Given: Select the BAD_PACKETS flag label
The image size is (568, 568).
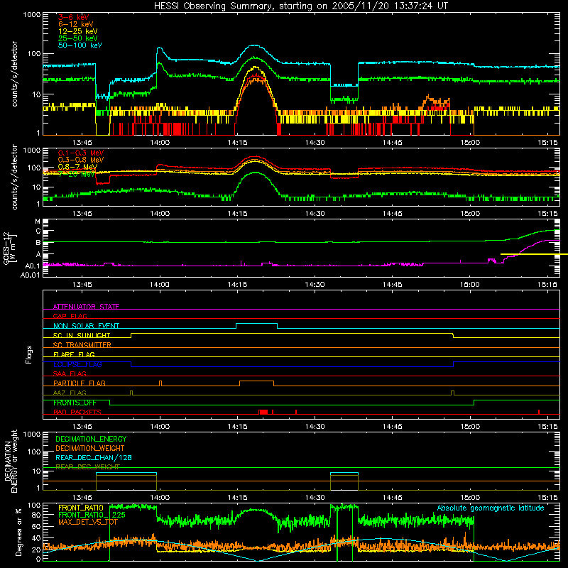Looking at the screenshot, I should coord(77,412).
